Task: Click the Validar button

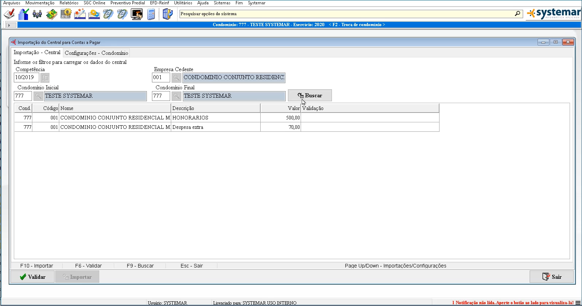Action: [x=33, y=277]
